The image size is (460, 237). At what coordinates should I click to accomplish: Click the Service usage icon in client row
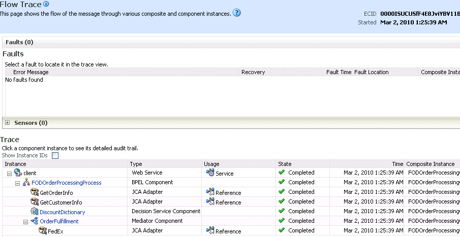tap(210, 173)
